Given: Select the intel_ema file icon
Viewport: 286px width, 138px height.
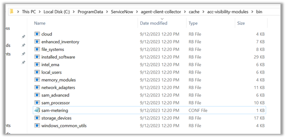Looking at the screenshot, I should [x=37, y=65].
